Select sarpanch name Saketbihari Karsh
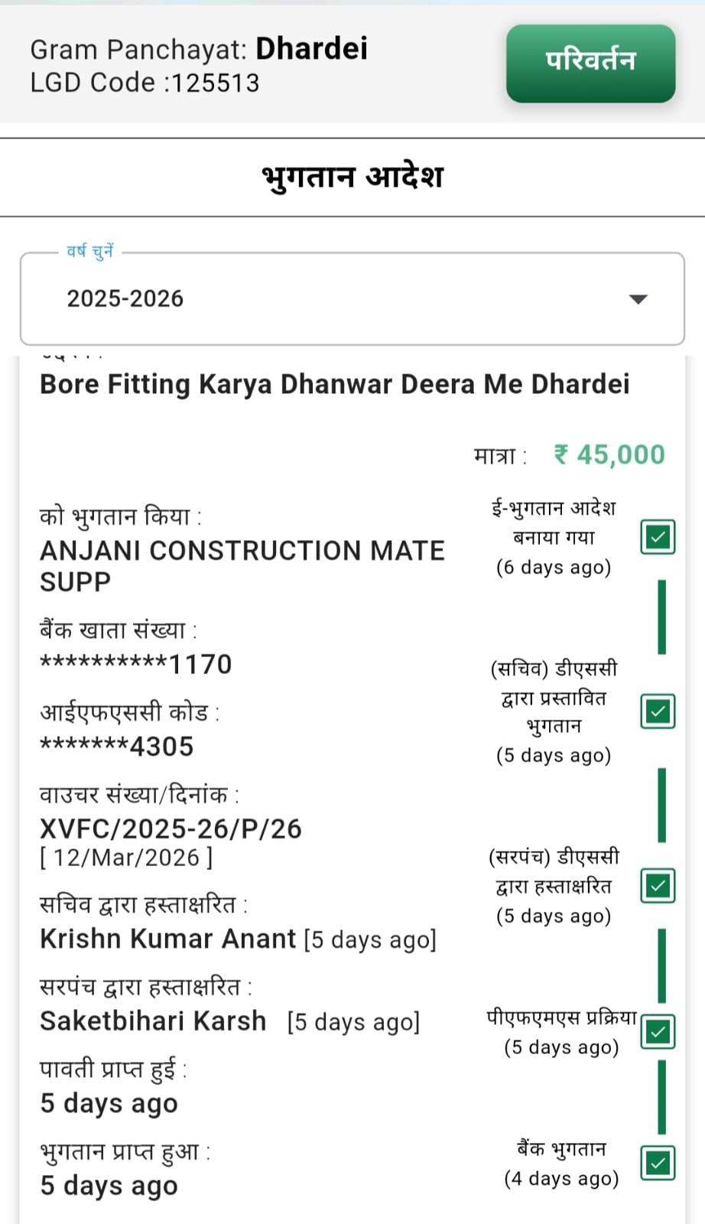The width and height of the screenshot is (705, 1224). point(153,1021)
